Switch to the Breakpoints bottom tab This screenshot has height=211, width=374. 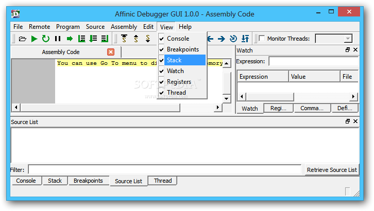88,181
